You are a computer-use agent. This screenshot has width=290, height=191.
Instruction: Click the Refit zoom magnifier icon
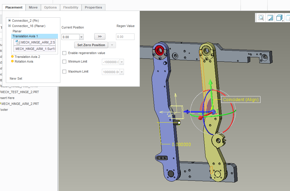[261, 18]
